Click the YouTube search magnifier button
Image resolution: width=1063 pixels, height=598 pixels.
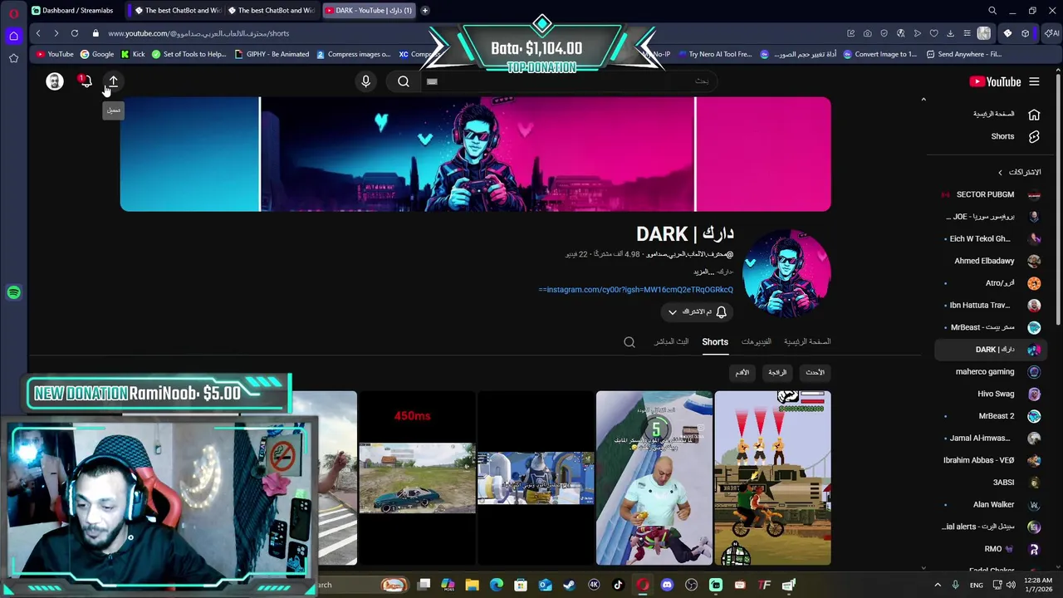pos(404,81)
